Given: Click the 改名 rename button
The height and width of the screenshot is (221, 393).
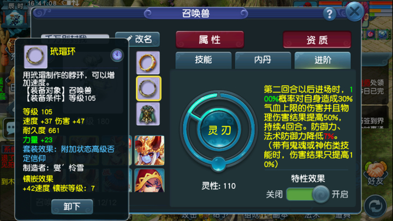Looking at the screenshot, I should pos(138,39).
